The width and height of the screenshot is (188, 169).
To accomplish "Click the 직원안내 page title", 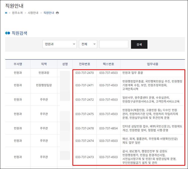I will point(14,6).
